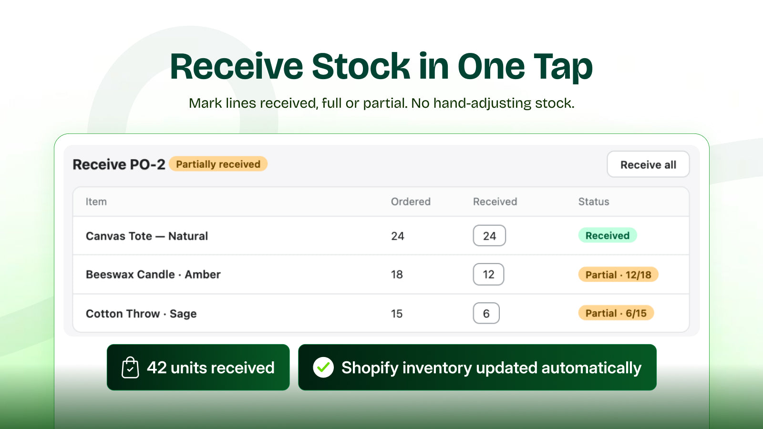This screenshot has height=429, width=763.
Task: Click the green checkmark circle icon
Action: (323, 368)
